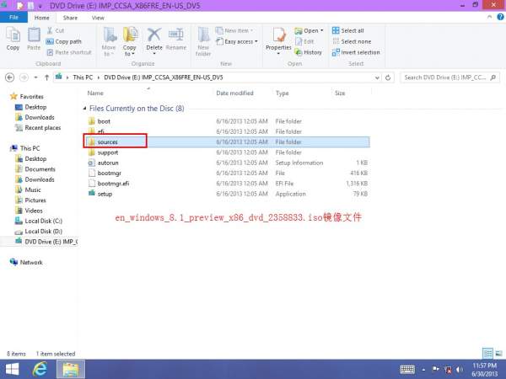
Task: Select the setup application file
Action: 105,194
